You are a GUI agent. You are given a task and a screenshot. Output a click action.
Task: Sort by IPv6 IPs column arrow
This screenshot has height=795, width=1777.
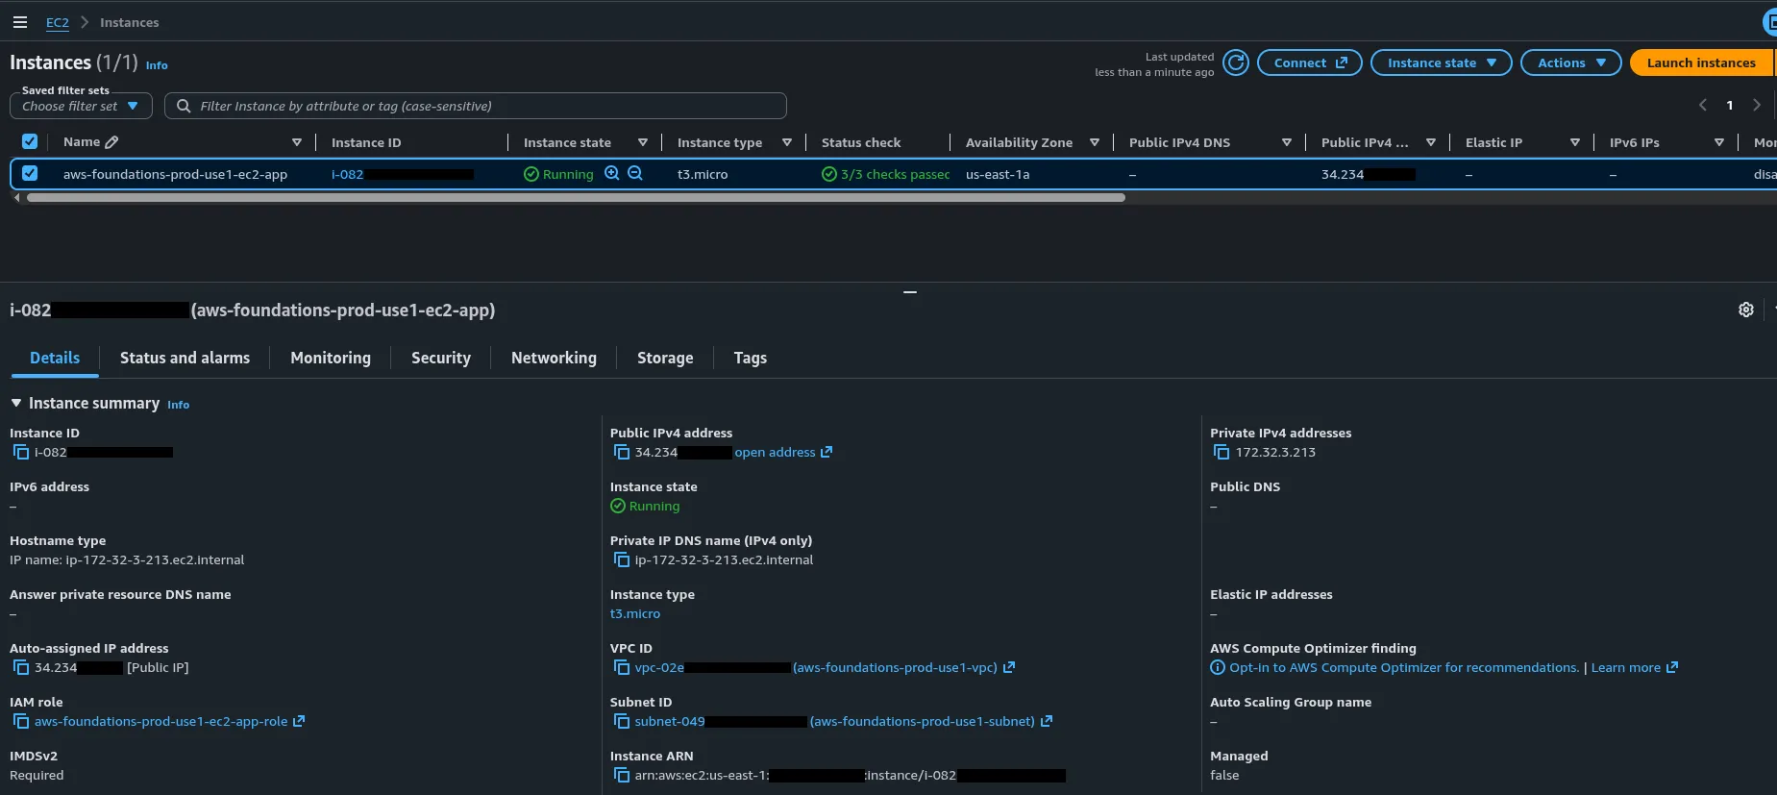click(x=1719, y=142)
